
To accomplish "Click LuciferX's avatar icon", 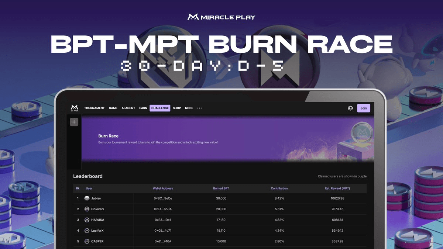I will 87,231.
